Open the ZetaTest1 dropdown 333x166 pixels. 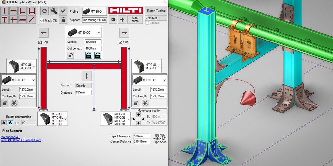click(156, 18)
